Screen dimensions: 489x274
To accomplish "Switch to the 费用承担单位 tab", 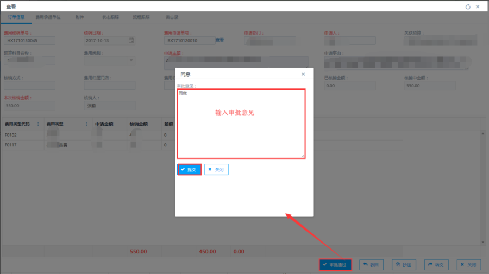I will coord(48,17).
